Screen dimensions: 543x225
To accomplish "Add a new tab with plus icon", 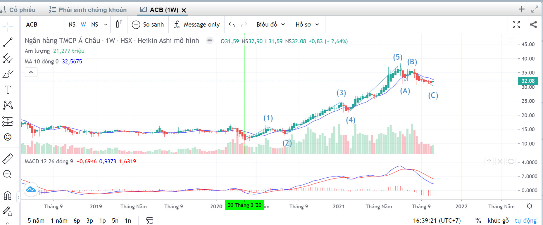I will 522,9.
